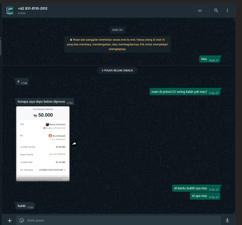The image size is (242, 225).
Task: Select the received message 'Rat46'
Action: [x=25, y=206]
